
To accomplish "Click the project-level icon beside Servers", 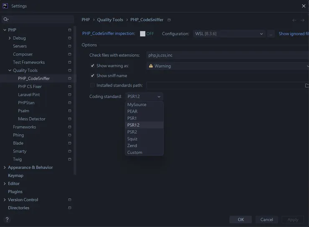I will click(x=70, y=46).
